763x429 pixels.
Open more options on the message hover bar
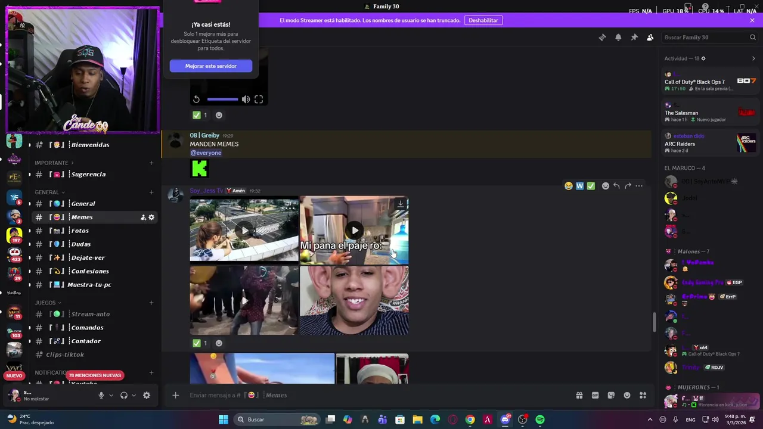coord(639,186)
